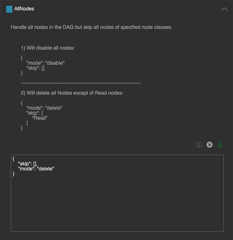Click the "mode": "delete" line in the second example
The image size is (233, 240).
coord(45,108)
